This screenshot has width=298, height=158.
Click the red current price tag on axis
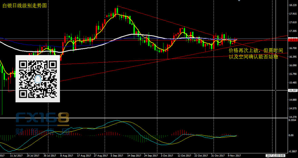pyautogui.click(x=292, y=40)
